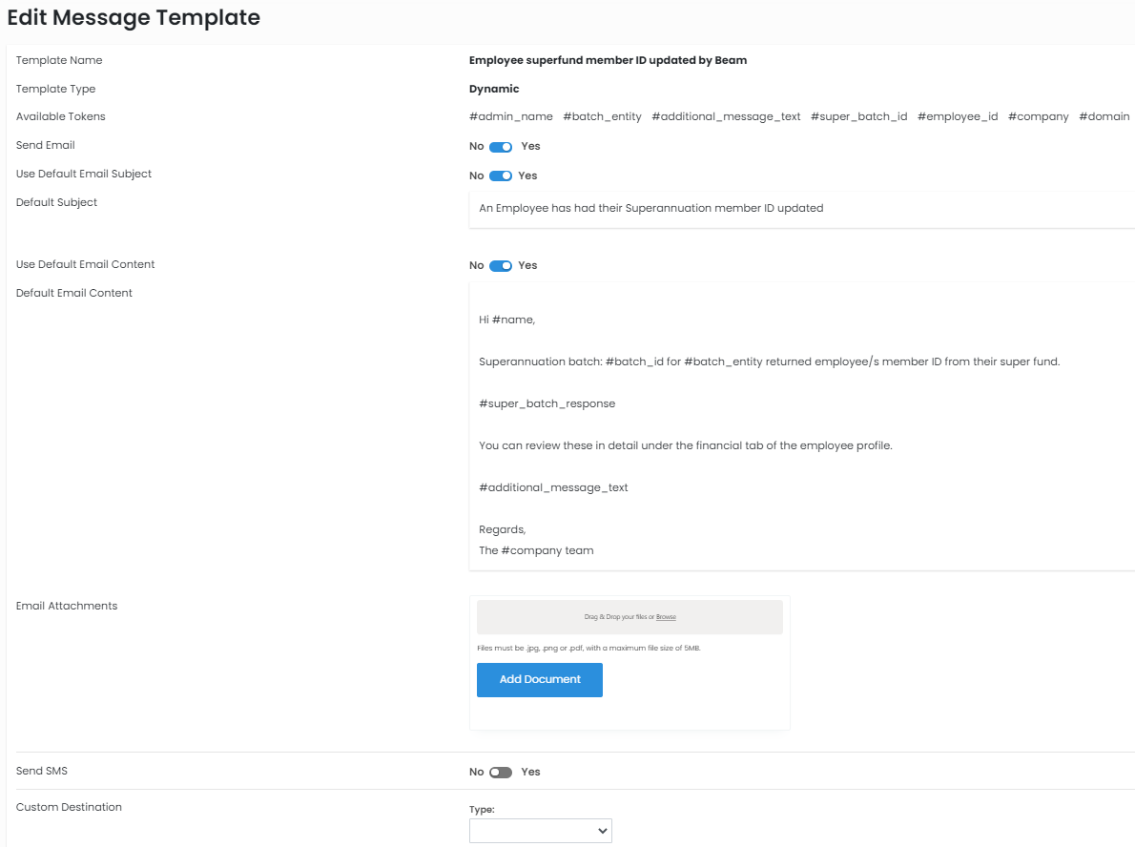
Task: Click the #super_batch_response line in content
Action: click(547, 404)
